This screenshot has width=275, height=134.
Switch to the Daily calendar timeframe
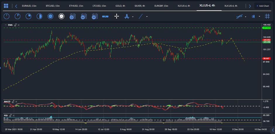tap(73, 16)
